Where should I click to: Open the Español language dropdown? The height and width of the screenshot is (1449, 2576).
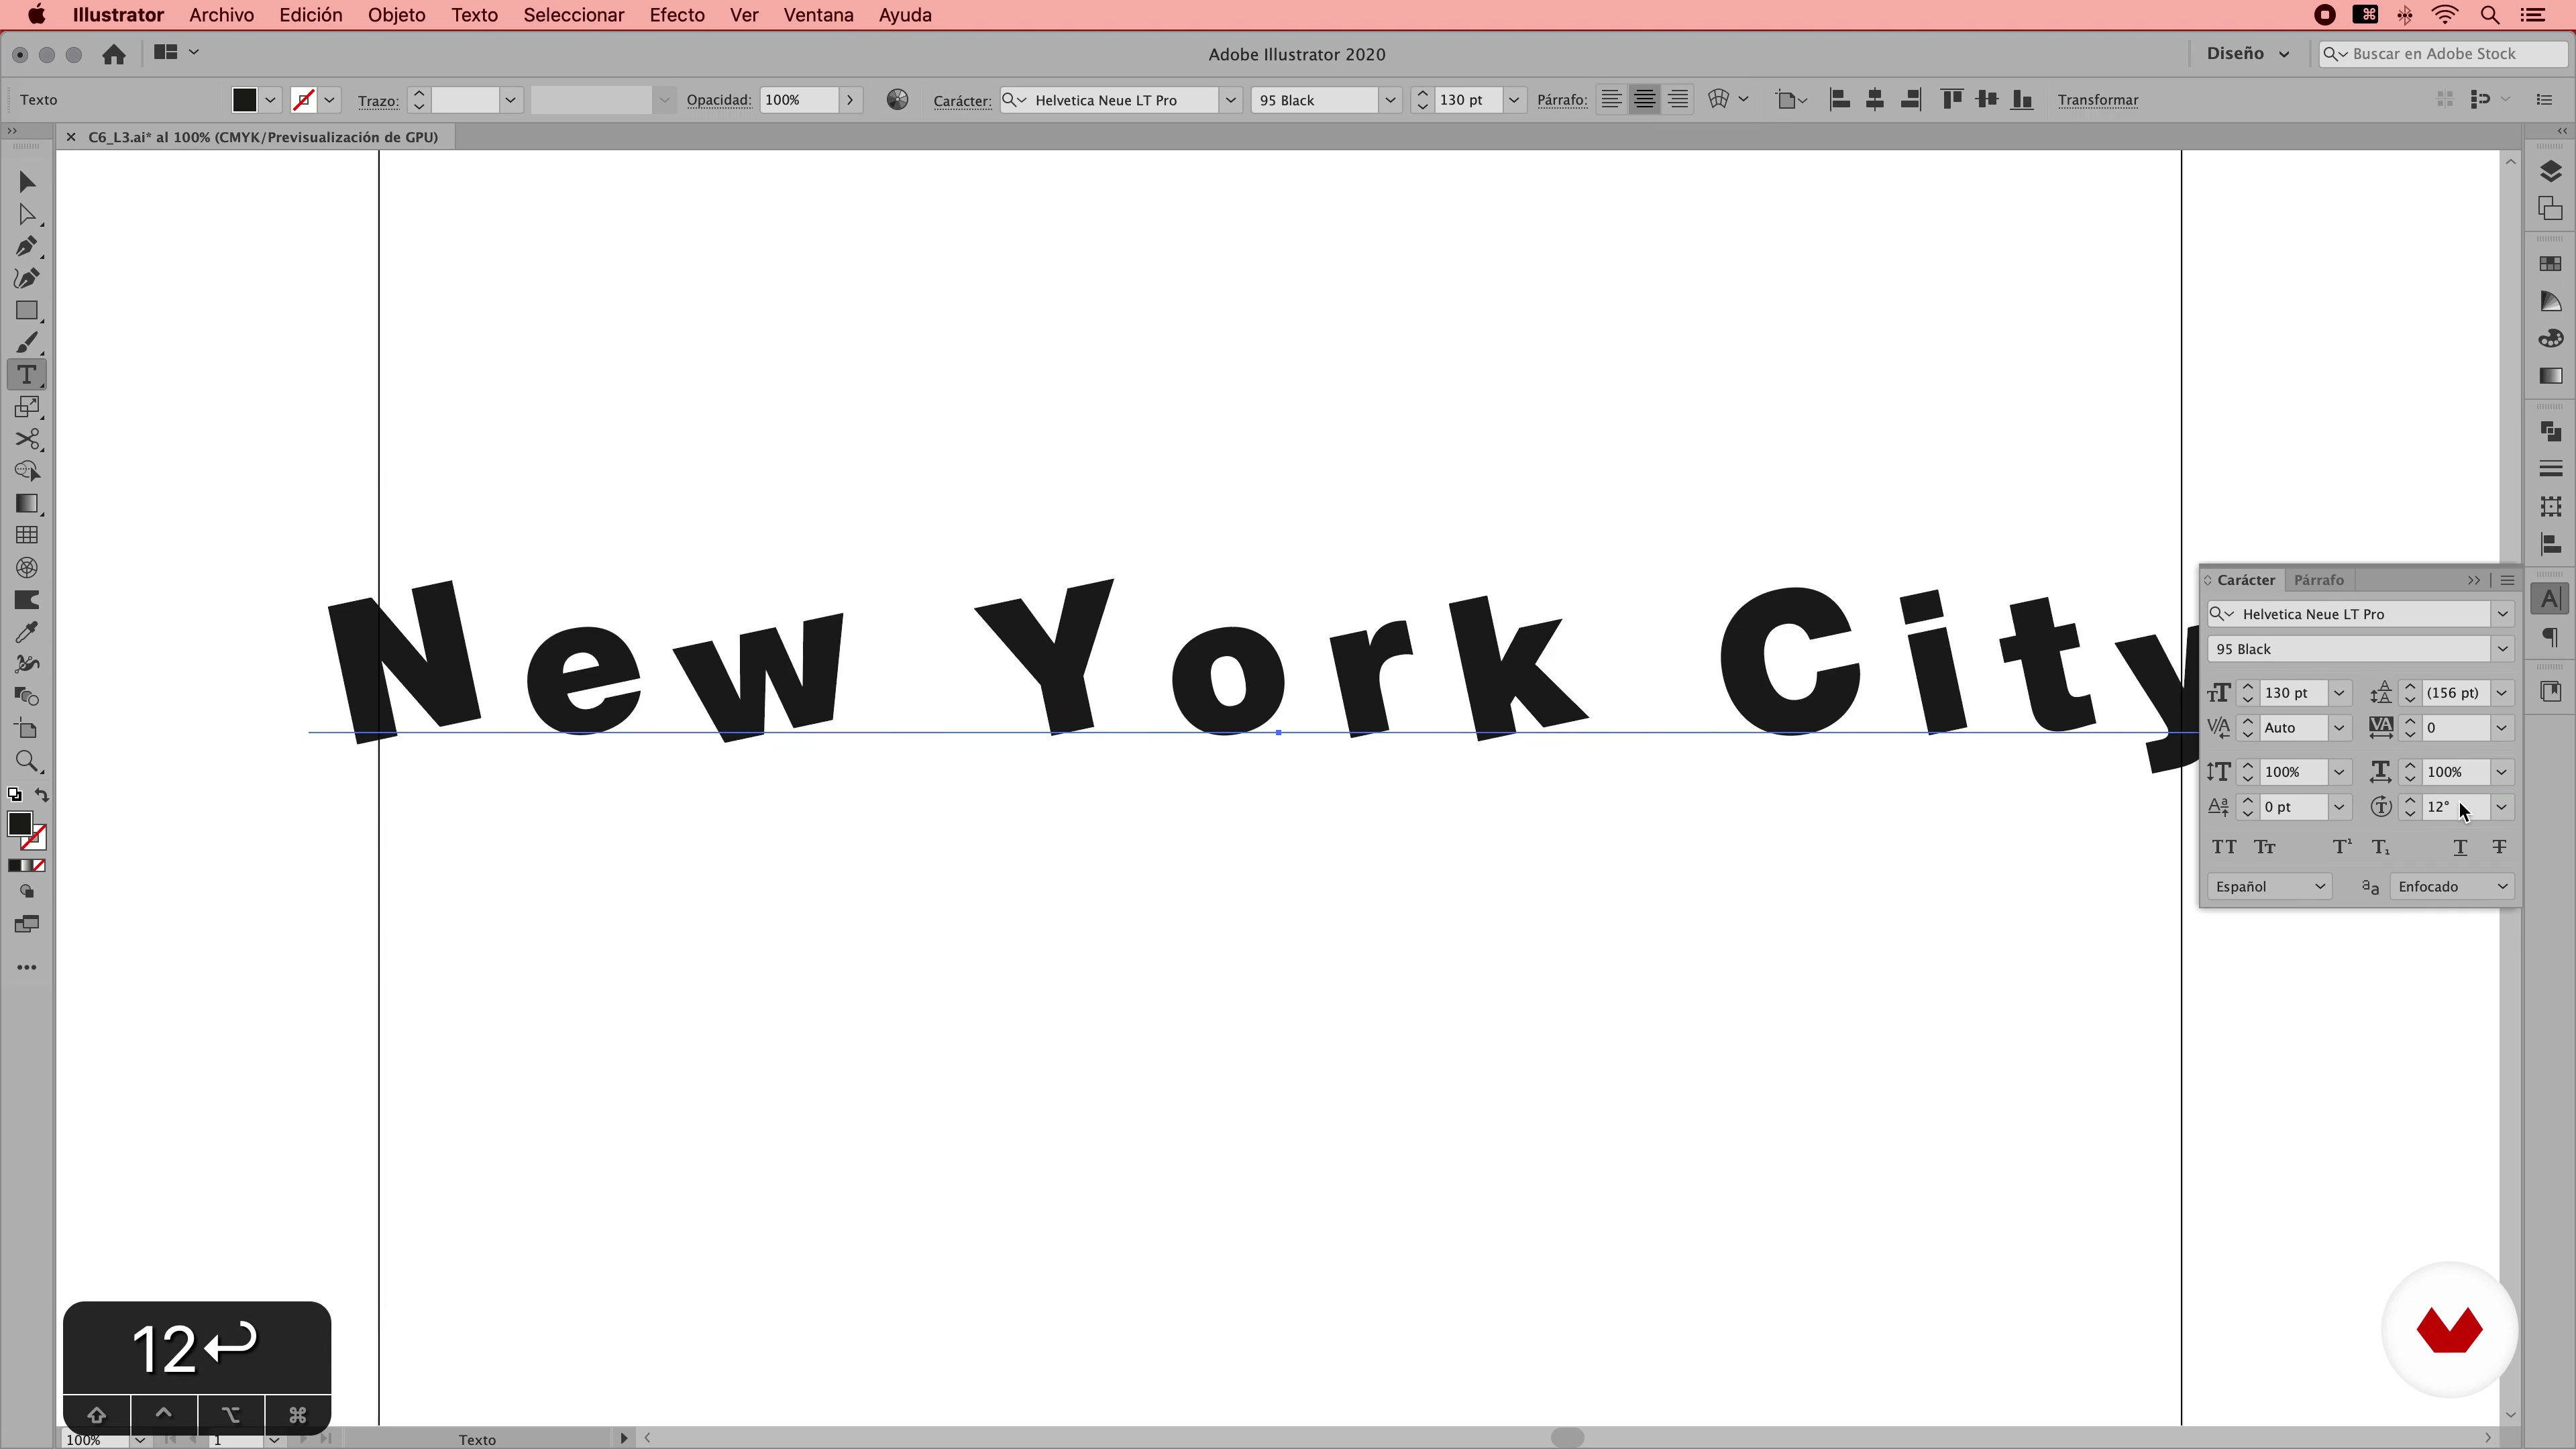tap(2269, 886)
